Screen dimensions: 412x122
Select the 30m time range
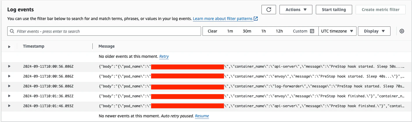click(x=247, y=31)
